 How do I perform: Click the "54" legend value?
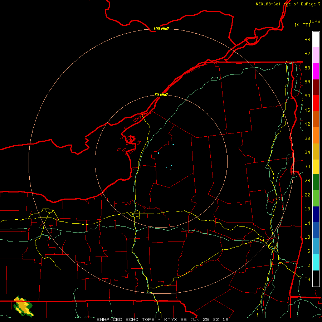307,82
